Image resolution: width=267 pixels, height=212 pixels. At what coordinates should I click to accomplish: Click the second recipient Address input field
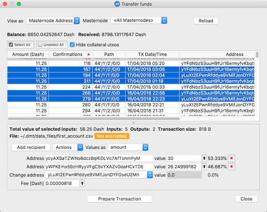point(99,167)
